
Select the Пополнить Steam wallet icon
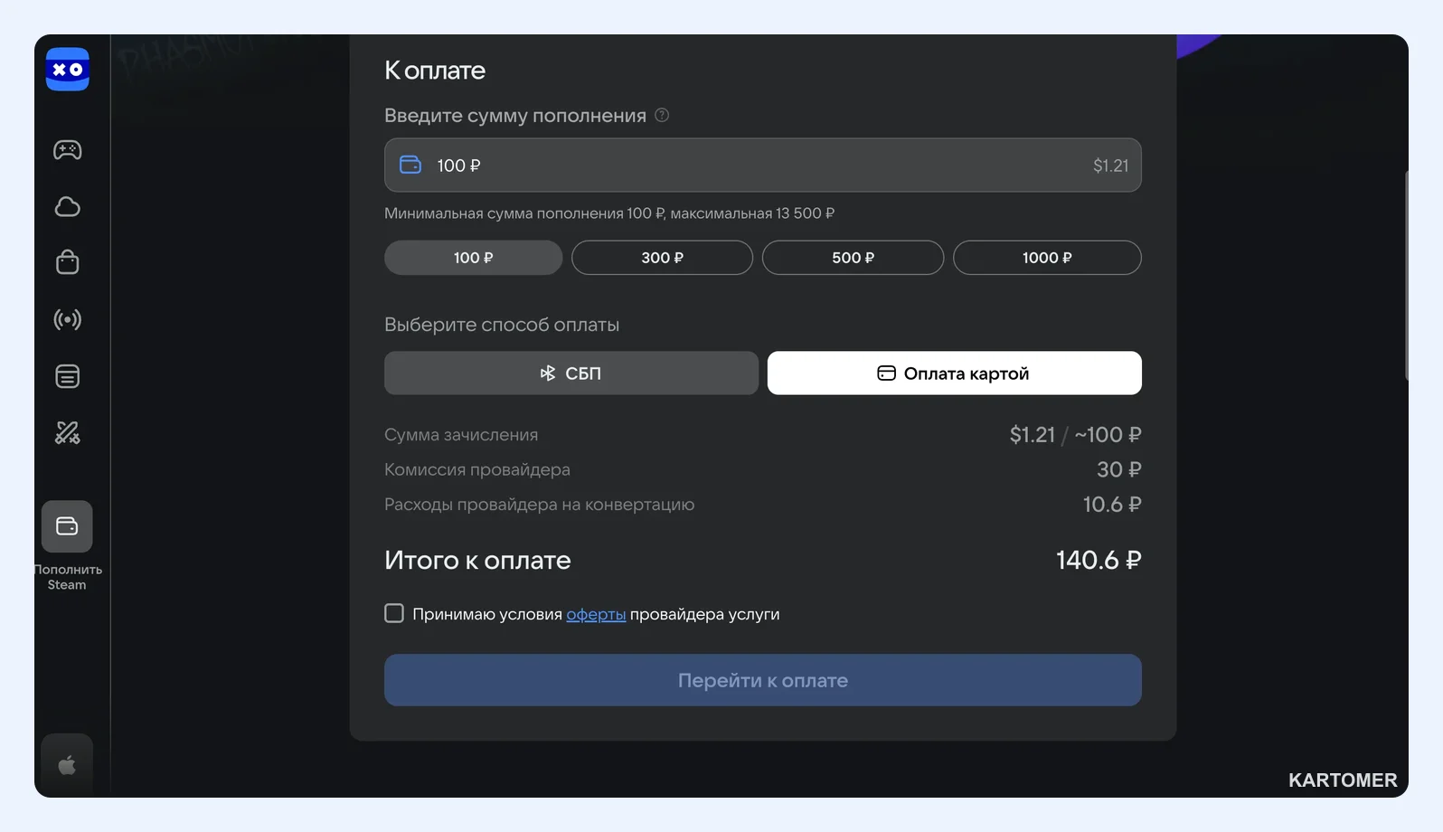pos(67,526)
